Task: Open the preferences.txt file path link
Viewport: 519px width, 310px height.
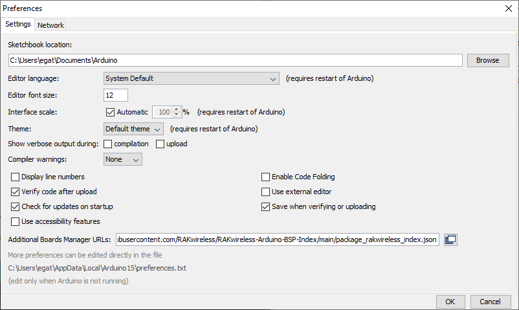Action: (x=97, y=268)
